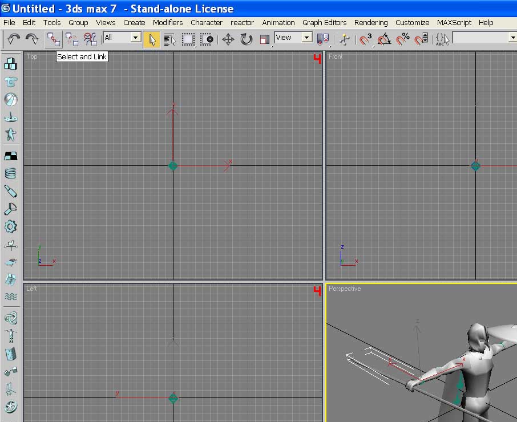This screenshot has height=422, width=517.
Task: Open the All selection filter dropdown
Action: [x=122, y=37]
